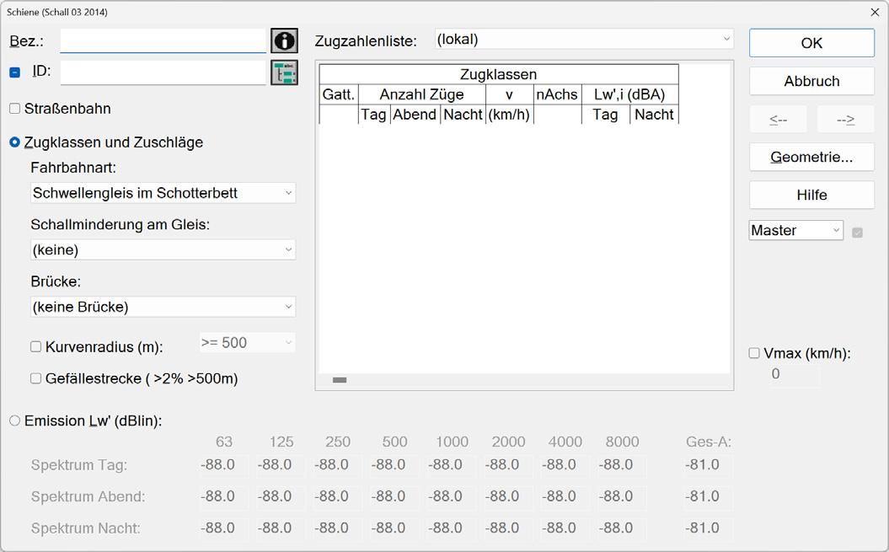The width and height of the screenshot is (889, 552).
Task: Select Emission Lw' (dBlin) radio button
Action: [14, 421]
